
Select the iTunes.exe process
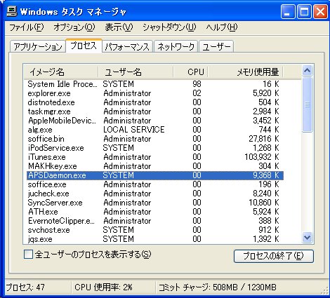pos(155,157)
